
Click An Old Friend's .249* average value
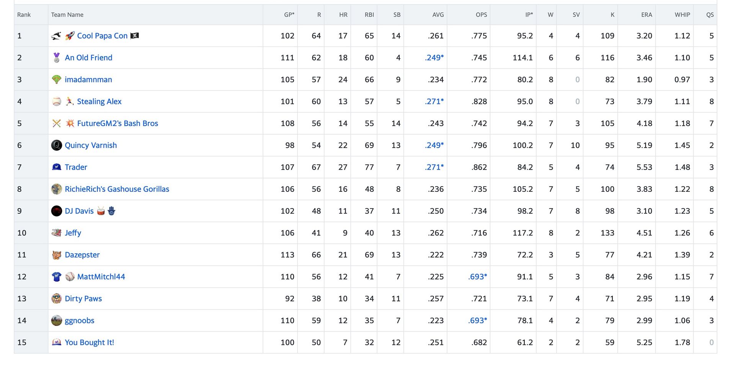434,58
